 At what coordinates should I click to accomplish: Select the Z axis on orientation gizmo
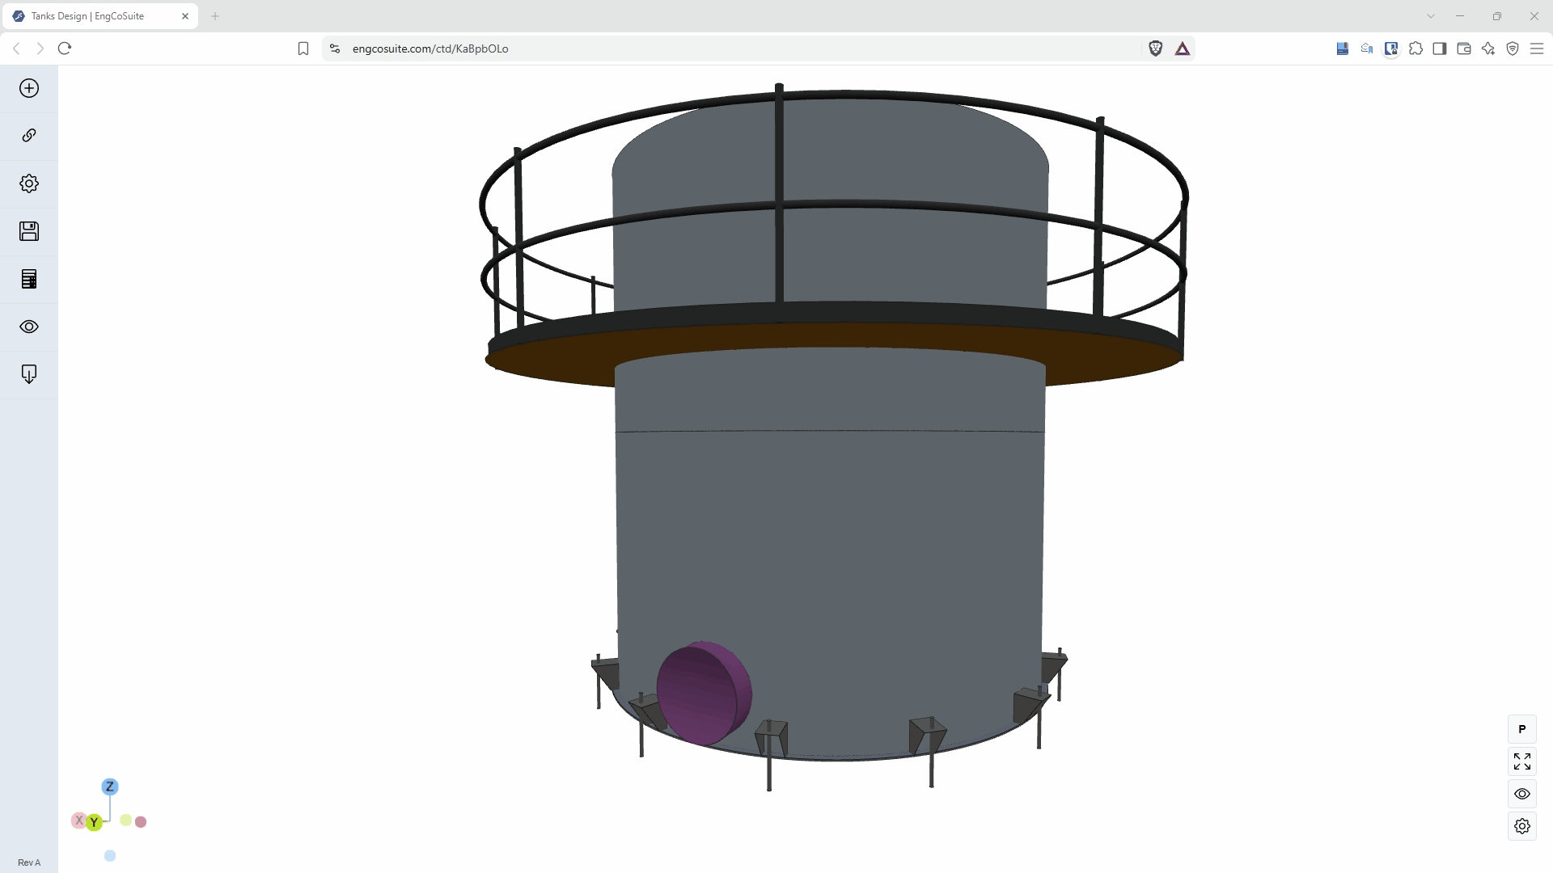110,787
